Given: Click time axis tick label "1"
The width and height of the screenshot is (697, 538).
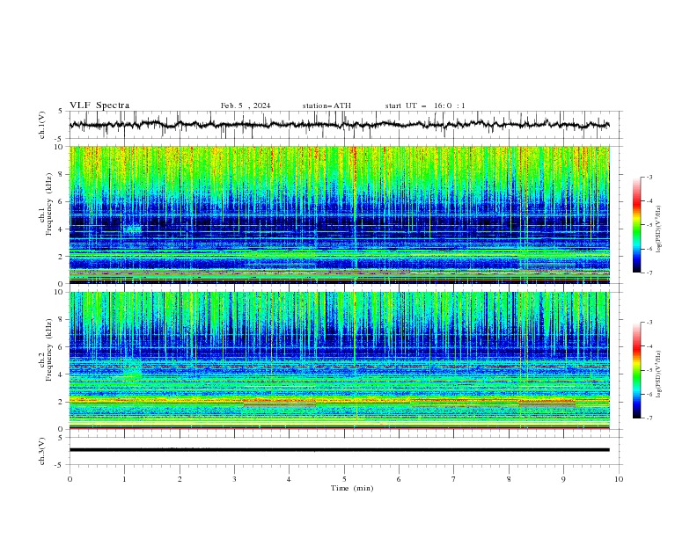Looking at the screenshot, I should [124, 479].
